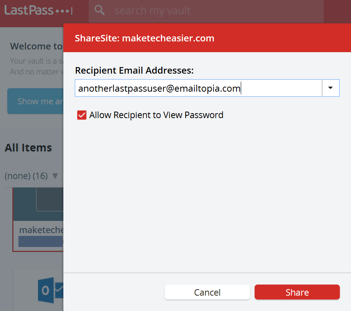The height and width of the screenshot is (311, 351).
Task: Click the ShareSite dialog title bar
Action: point(144,38)
